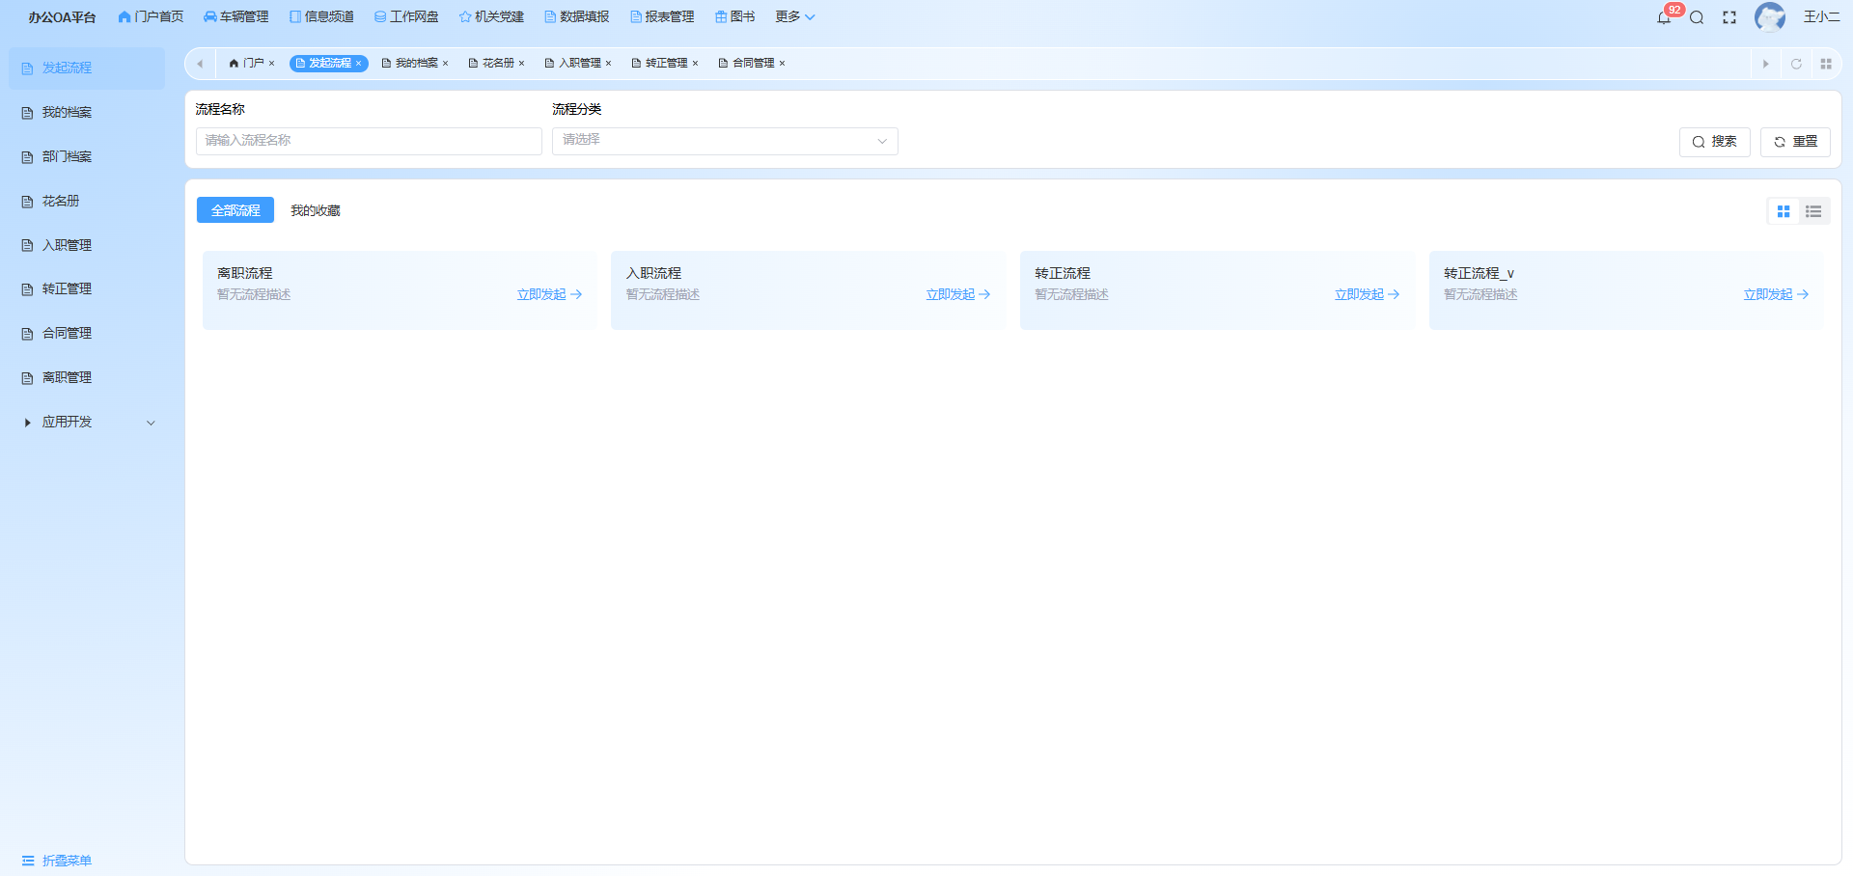
Task: Select the 全部流程 tab
Action: tap(235, 210)
